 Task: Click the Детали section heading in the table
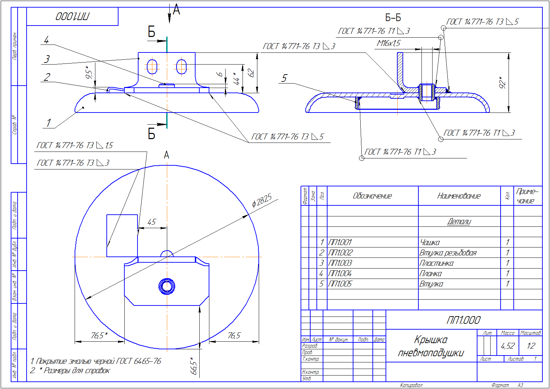pos(459,221)
